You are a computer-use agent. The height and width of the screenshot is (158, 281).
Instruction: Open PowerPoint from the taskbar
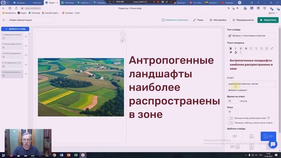coord(68,155)
